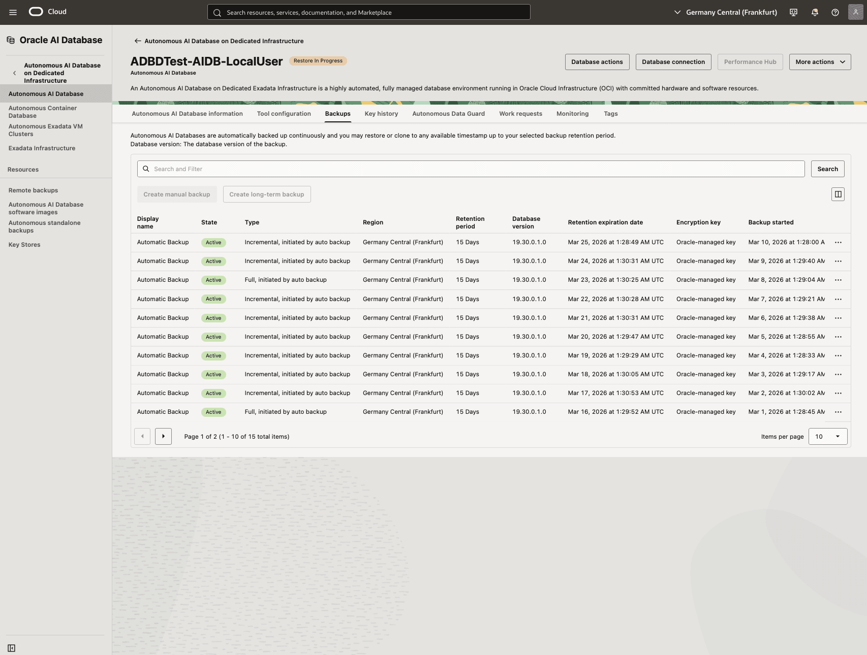Open actions menu for Mar 6, 2026 backup
Screen dimensions: 867x655
838,318
